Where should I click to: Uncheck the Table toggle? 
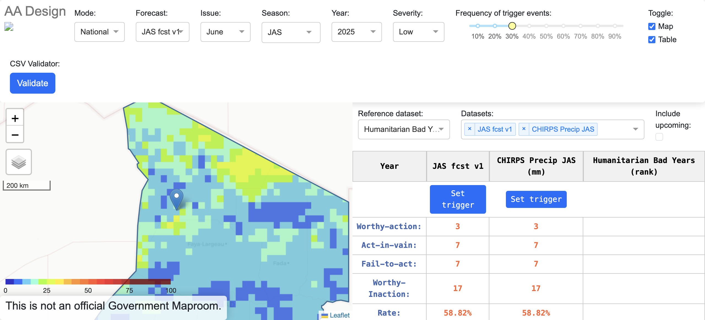pyautogui.click(x=652, y=40)
